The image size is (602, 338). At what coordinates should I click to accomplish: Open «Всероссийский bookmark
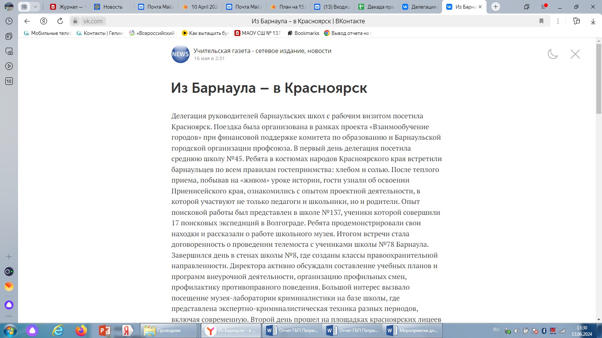click(x=153, y=33)
